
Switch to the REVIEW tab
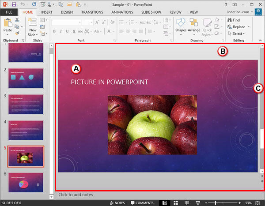(175, 12)
